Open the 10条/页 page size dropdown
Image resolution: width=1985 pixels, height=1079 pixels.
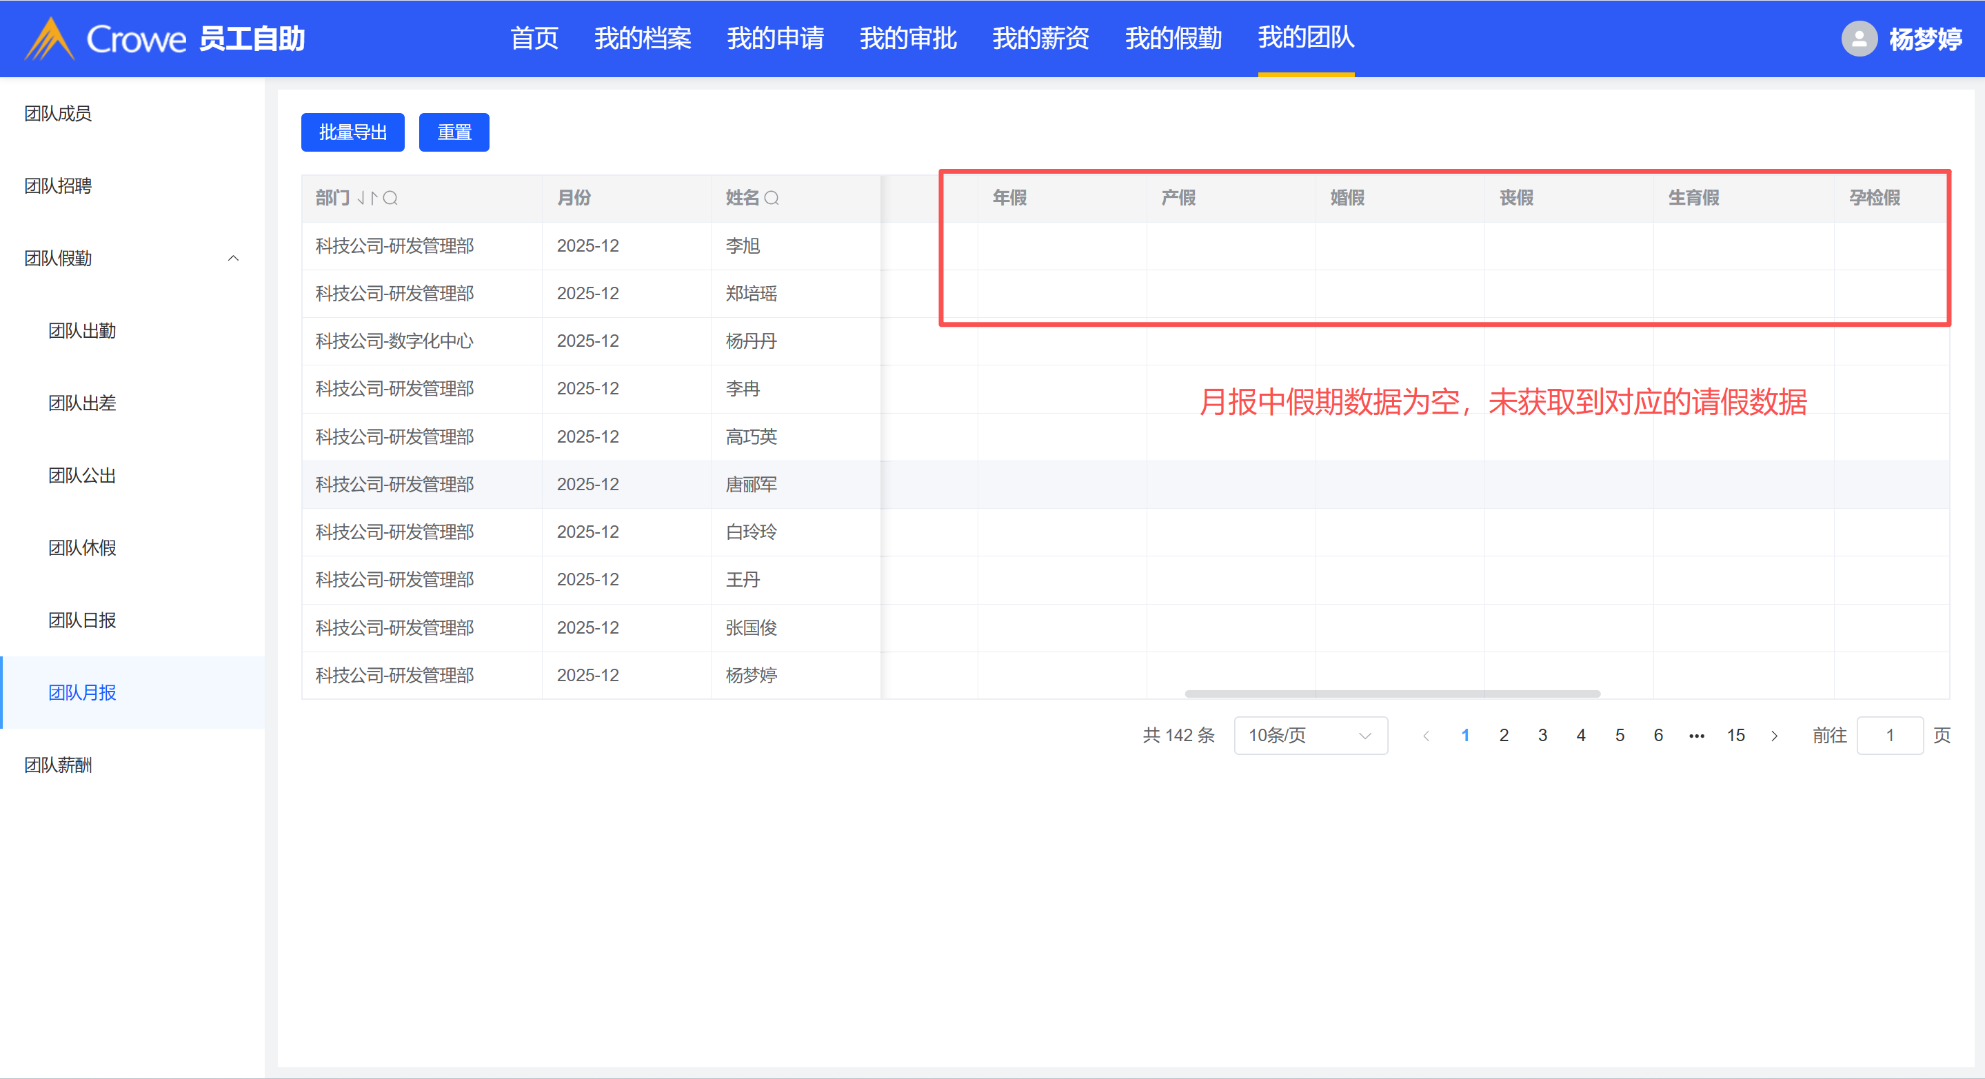(x=1310, y=736)
